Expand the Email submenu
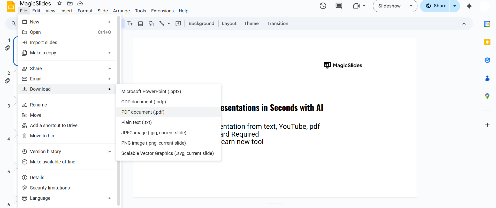The width and height of the screenshot is (496, 208). point(110,79)
